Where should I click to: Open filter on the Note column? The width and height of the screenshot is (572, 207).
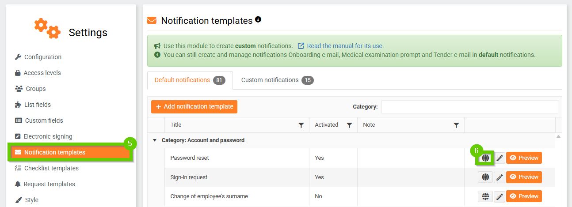456,125
